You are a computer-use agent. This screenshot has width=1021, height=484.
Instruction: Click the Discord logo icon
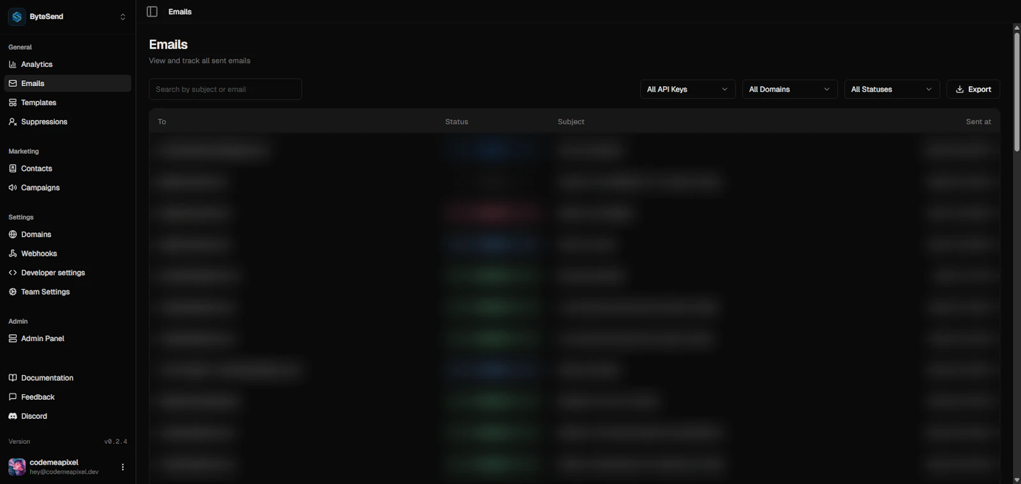pos(13,416)
